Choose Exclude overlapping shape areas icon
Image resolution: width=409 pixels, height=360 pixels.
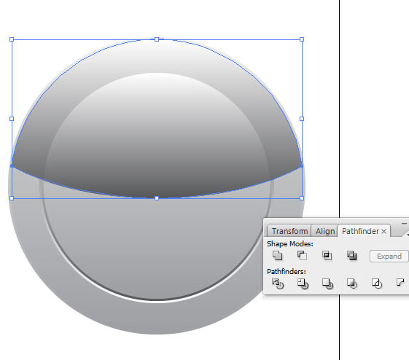(351, 255)
